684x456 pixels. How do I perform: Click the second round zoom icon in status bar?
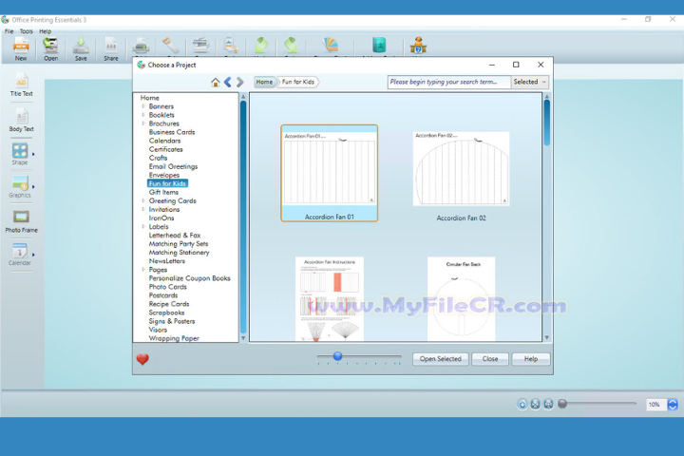tap(535, 404)
